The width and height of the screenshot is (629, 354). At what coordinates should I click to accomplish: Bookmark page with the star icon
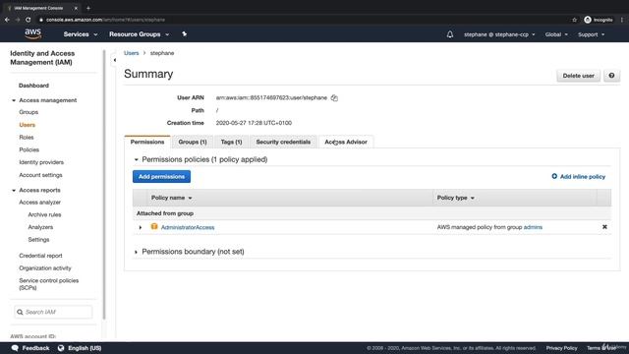tap(574, 20)
